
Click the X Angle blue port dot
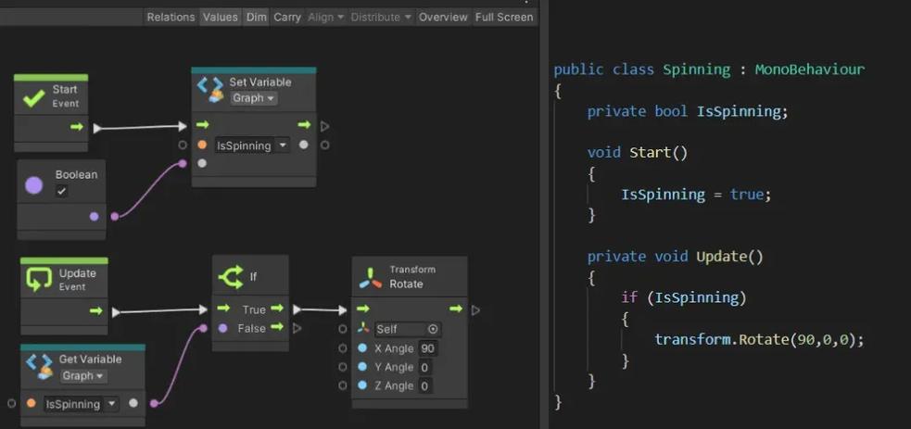(x=362, y=347)
